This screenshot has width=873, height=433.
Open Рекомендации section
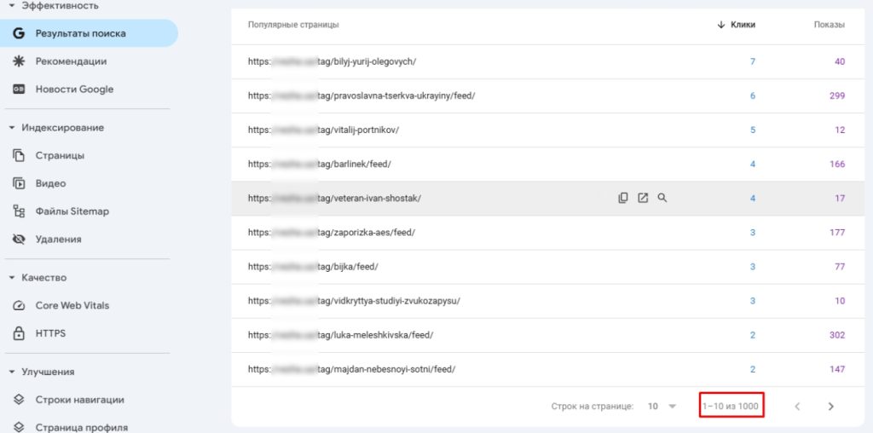(x=71, y=61)
